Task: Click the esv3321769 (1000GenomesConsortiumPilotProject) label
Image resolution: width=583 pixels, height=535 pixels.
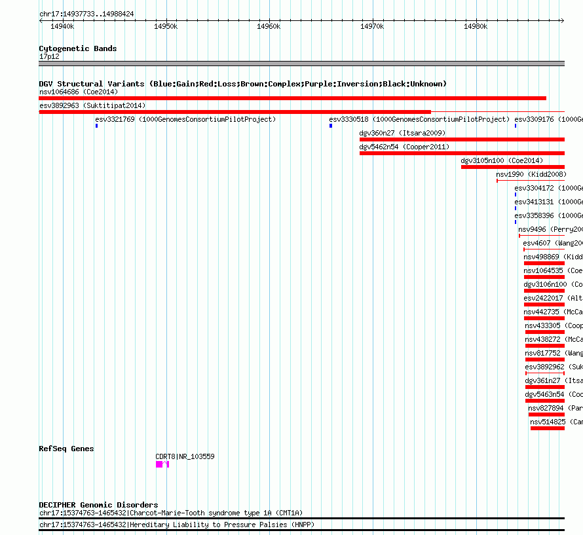Action: [x=185, y=119]
